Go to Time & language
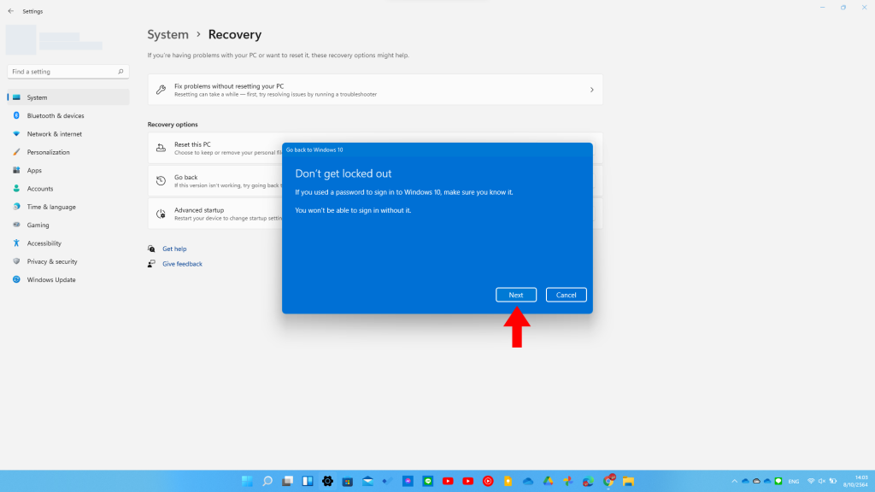 [x=68, y=207]
